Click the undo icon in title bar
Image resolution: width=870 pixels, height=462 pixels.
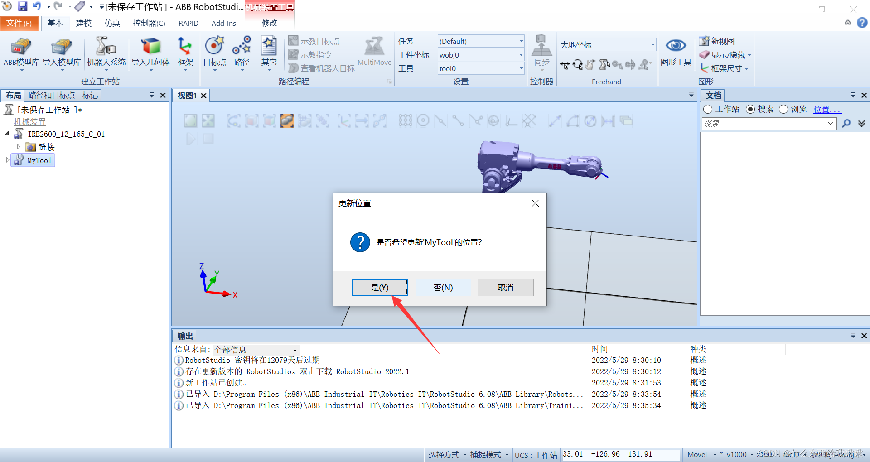[x=37, y=6]
